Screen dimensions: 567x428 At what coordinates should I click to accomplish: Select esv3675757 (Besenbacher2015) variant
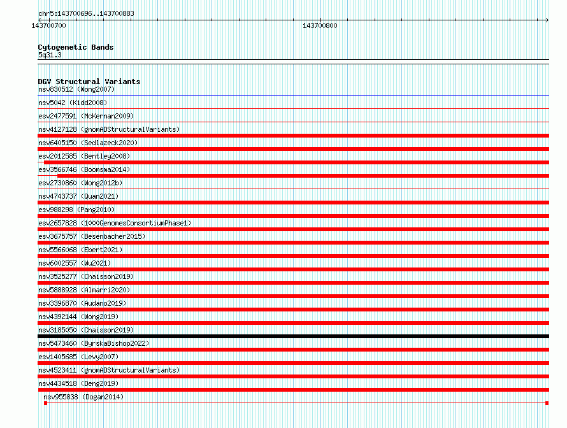pos(92,236)
